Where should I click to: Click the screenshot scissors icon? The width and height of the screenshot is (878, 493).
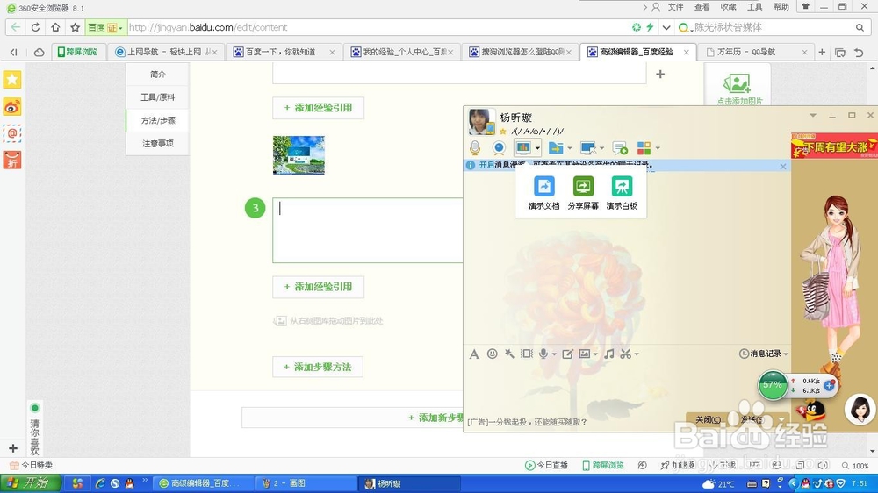tap(625, 354)
